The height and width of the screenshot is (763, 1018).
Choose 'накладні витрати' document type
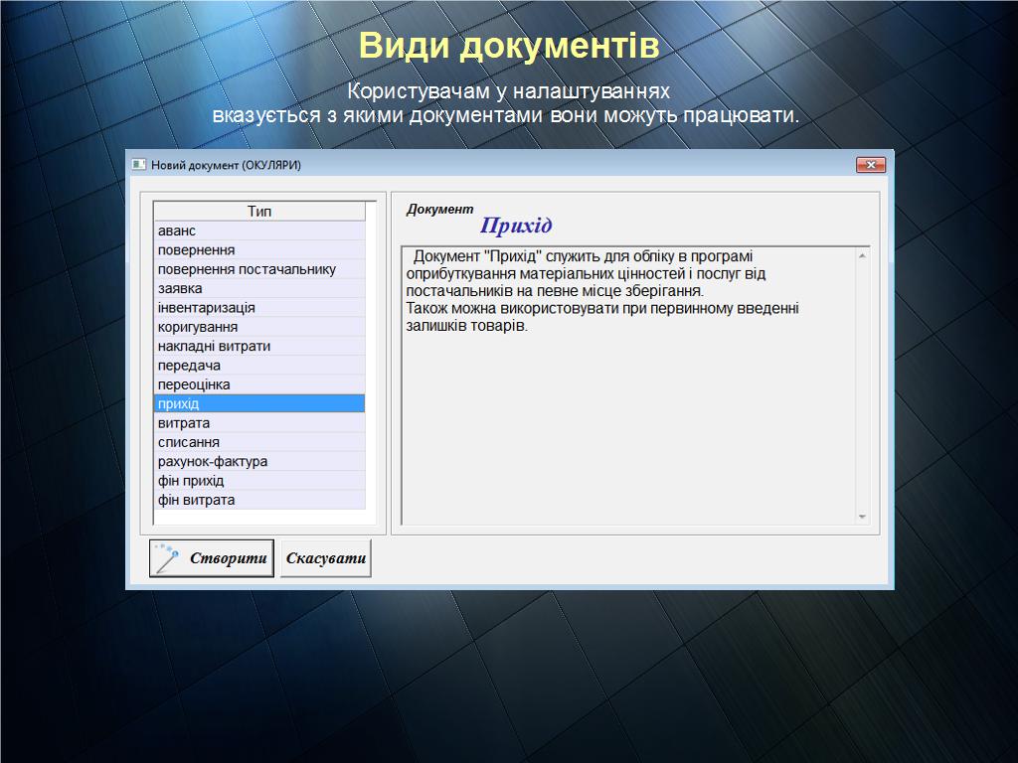[258, 346]
